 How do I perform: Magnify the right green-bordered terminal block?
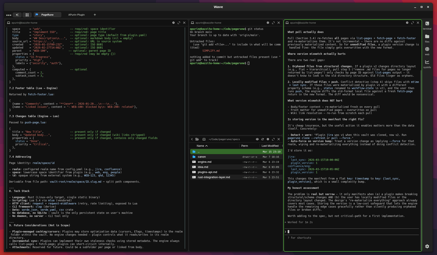click(x=413, y=23)
